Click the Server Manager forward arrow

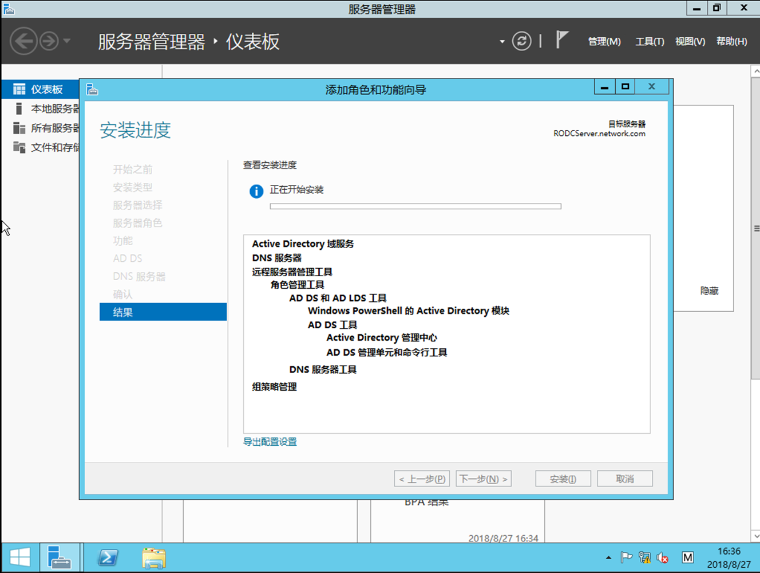tap(49, 41)
